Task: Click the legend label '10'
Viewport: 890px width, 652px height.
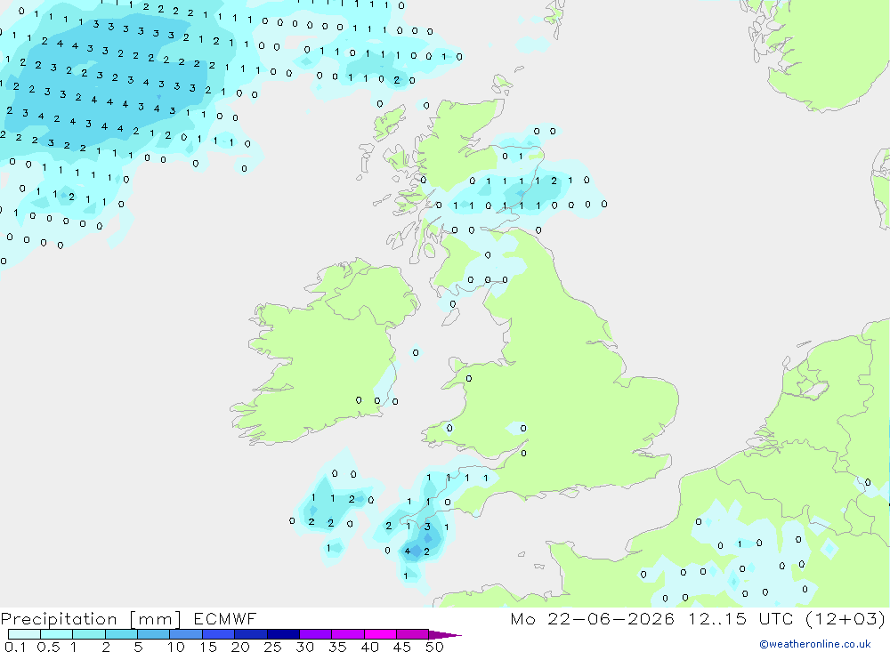Action: [x=176, y=647]
